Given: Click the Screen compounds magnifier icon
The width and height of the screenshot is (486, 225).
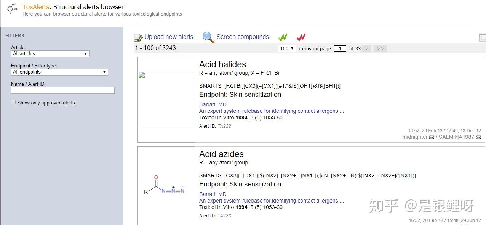Looking at the screenshot, I should (208, 37).
